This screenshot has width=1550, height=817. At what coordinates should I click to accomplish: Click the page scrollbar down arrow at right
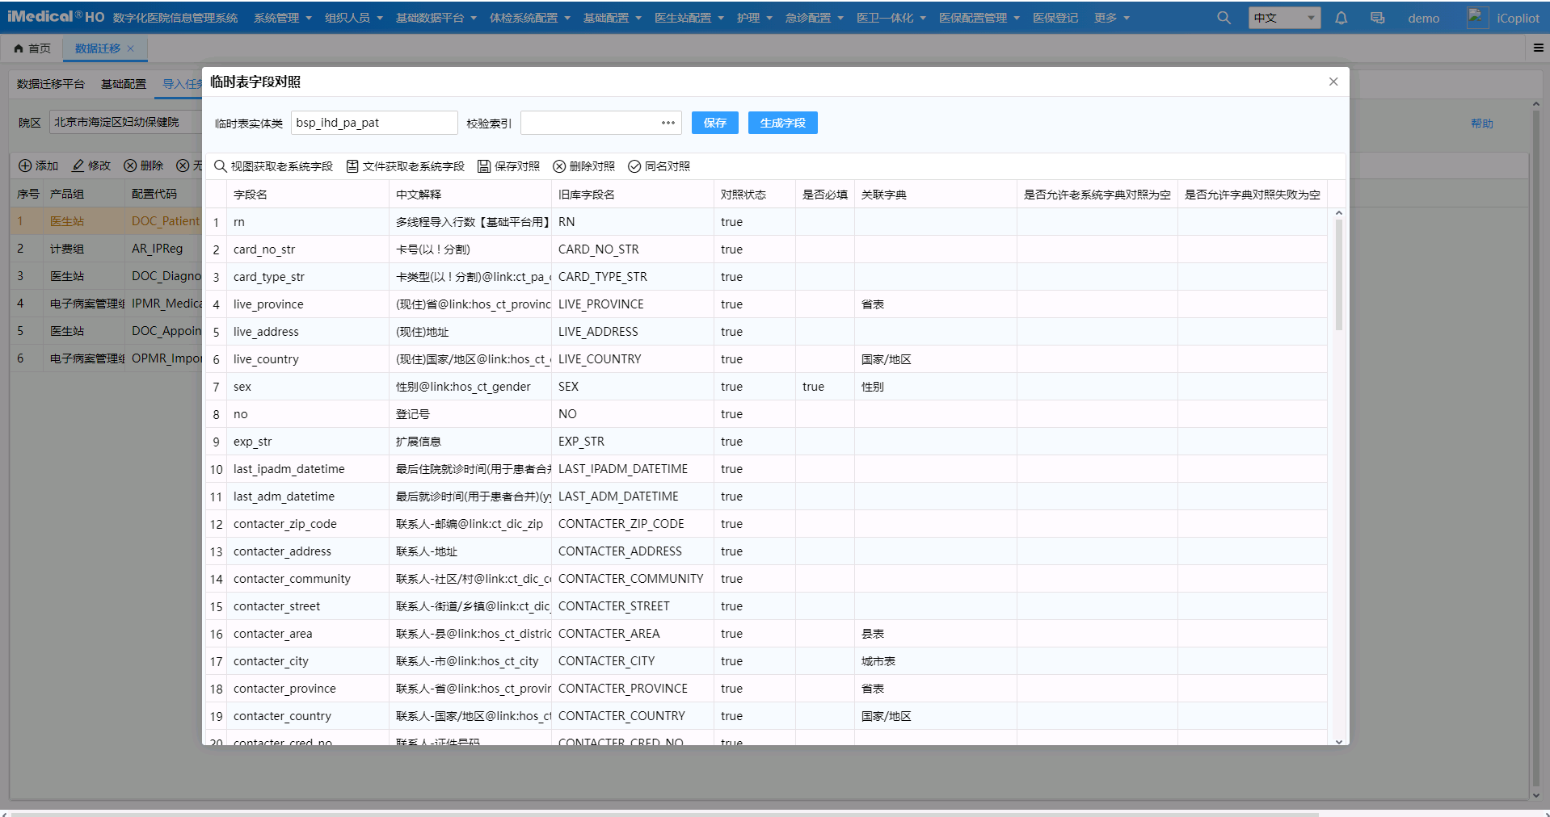1535,795
